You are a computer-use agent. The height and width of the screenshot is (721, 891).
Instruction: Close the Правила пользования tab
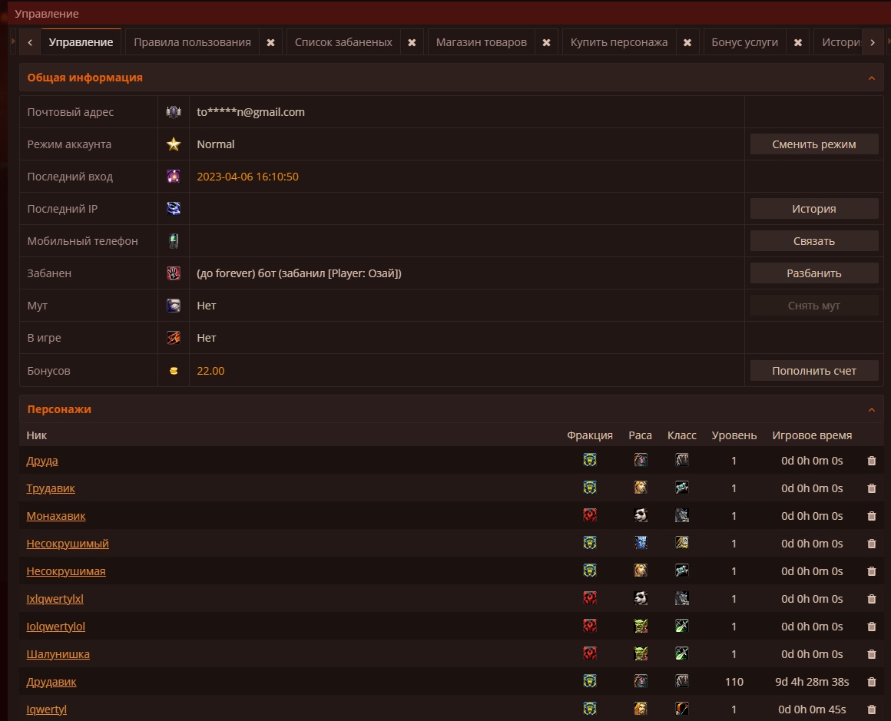(270, 43)
